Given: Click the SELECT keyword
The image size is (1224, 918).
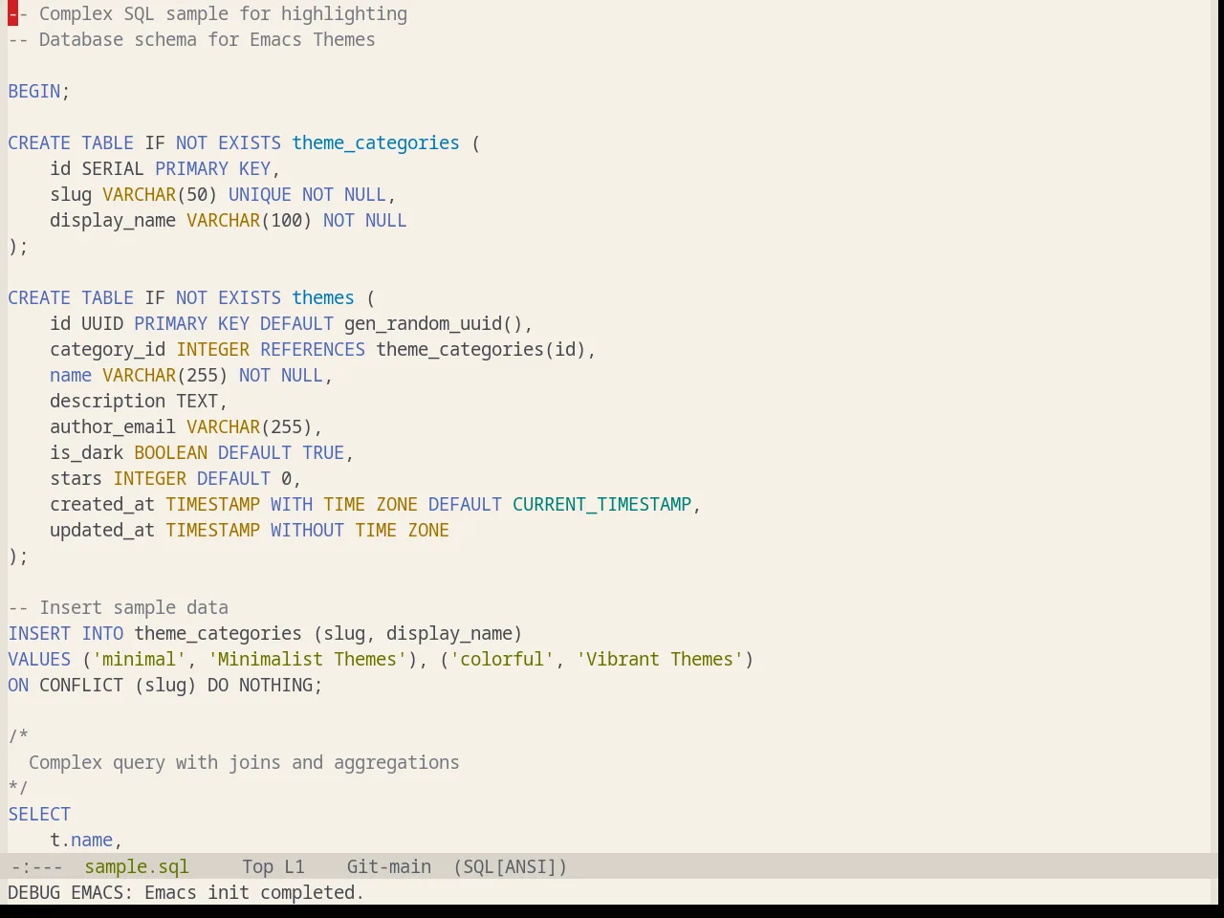Looking at the screenshot, I should pyautogui.click(x=39, y=815).
